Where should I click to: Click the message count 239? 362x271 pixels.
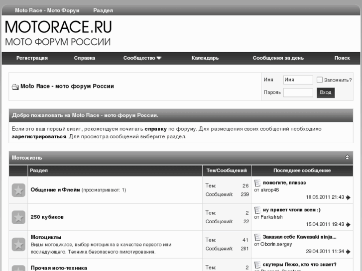coord(244,194)
